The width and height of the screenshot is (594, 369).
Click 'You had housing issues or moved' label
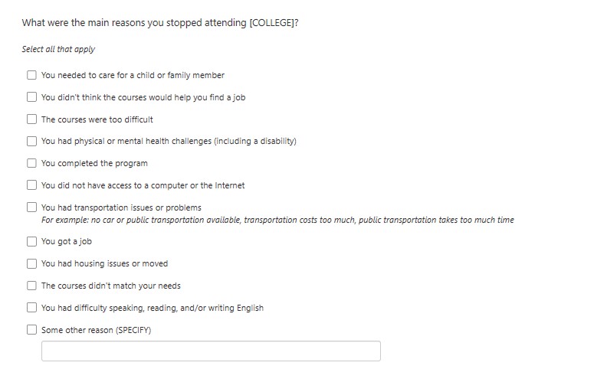(x=104, y=263)
